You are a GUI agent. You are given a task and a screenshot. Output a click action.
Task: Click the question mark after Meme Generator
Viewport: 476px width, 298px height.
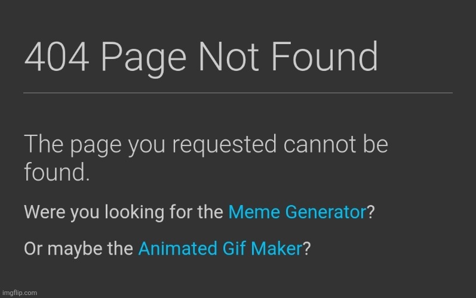[370, 212]
